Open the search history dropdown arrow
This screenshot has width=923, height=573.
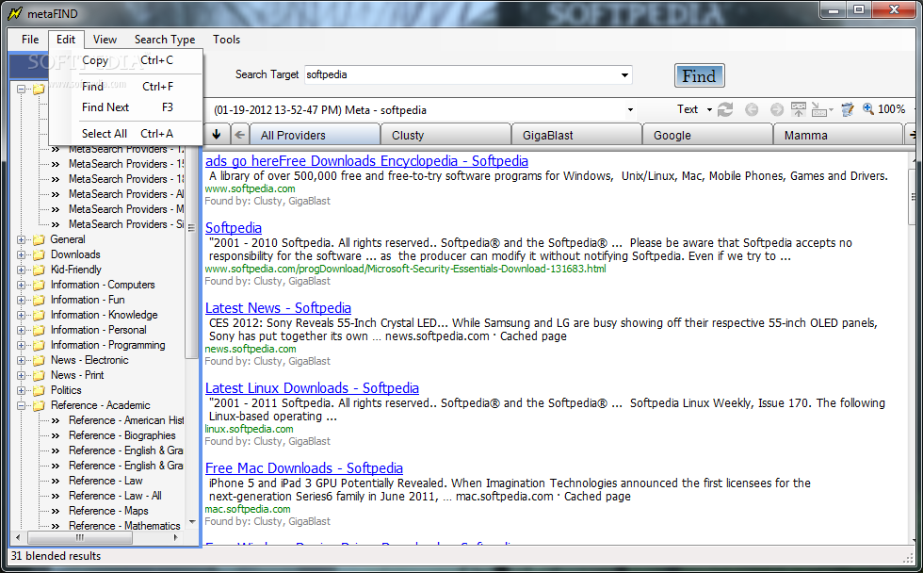(x=630, y=110)
